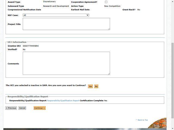Screen dimensions: 174x130
Task: Go back with the Previous button
Action: tap(11, 108)
